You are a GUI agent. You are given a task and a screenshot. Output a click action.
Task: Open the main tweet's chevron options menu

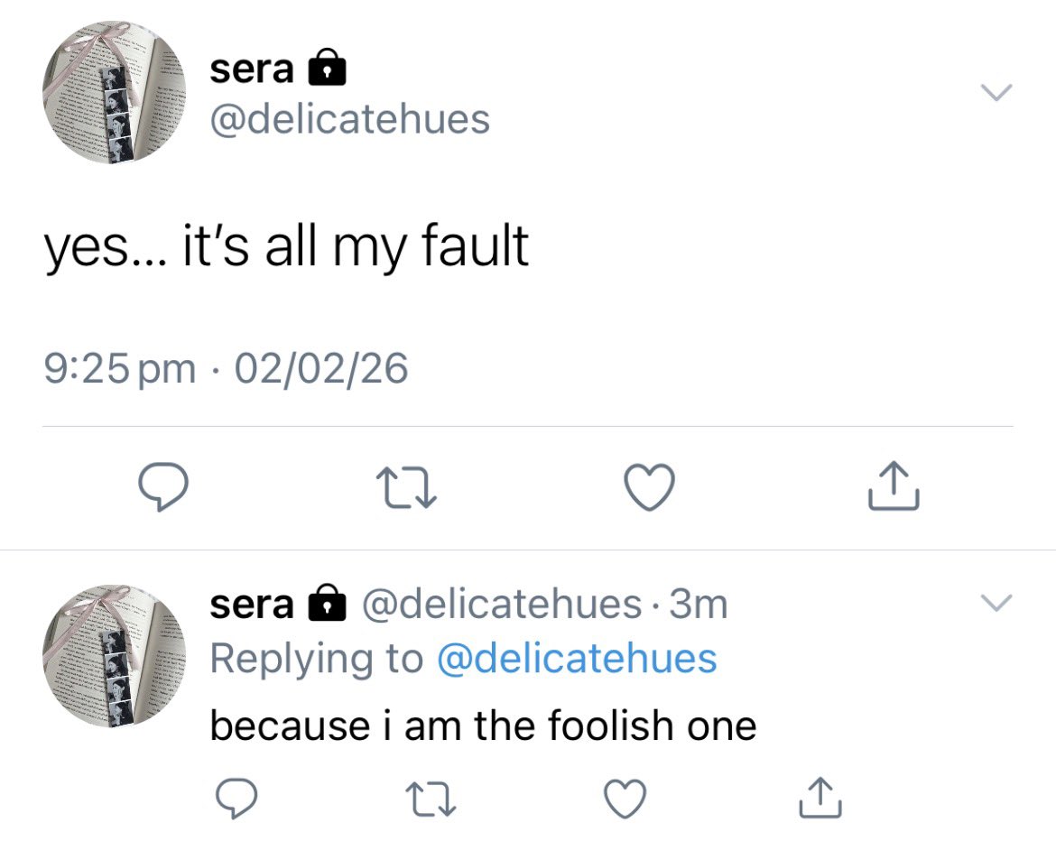(x=996, y=92)
